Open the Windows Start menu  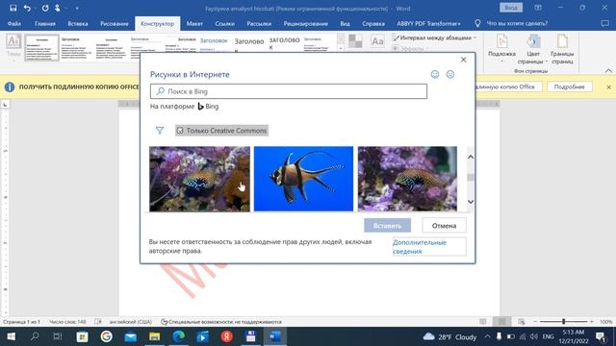(11, 336)
